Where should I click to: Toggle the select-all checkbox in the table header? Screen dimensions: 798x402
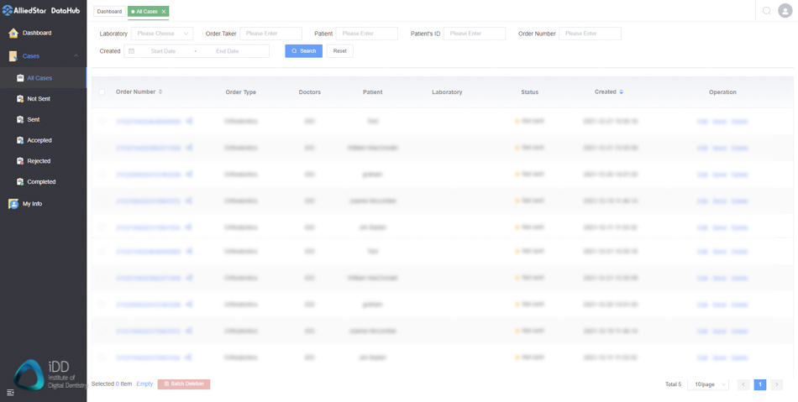[102, 92]
